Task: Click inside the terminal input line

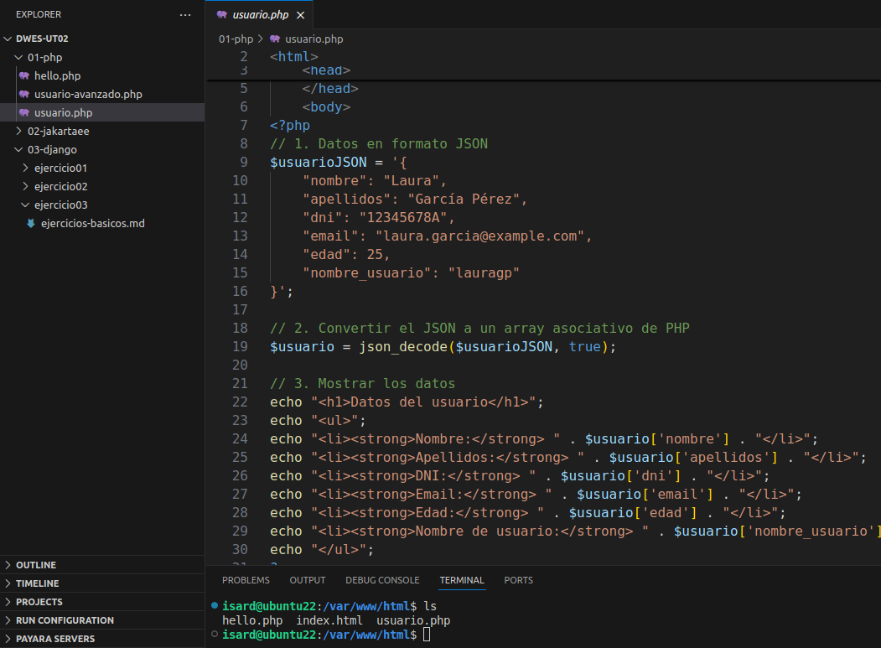Action: click(436, 635)
